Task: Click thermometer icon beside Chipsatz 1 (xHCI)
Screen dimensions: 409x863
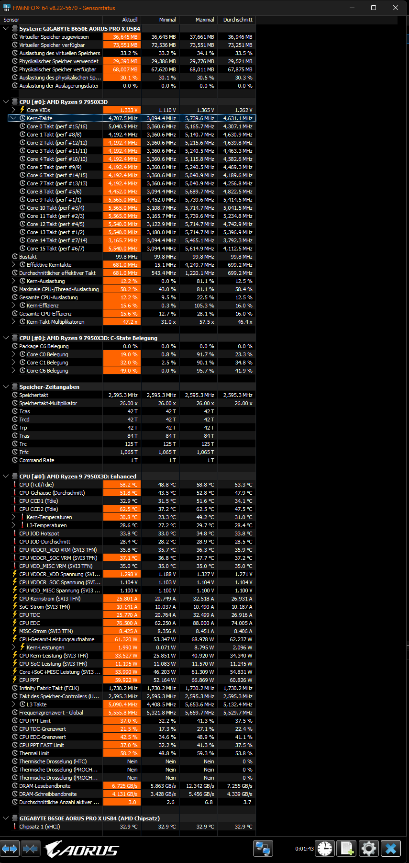Action: tap(15, 826)
